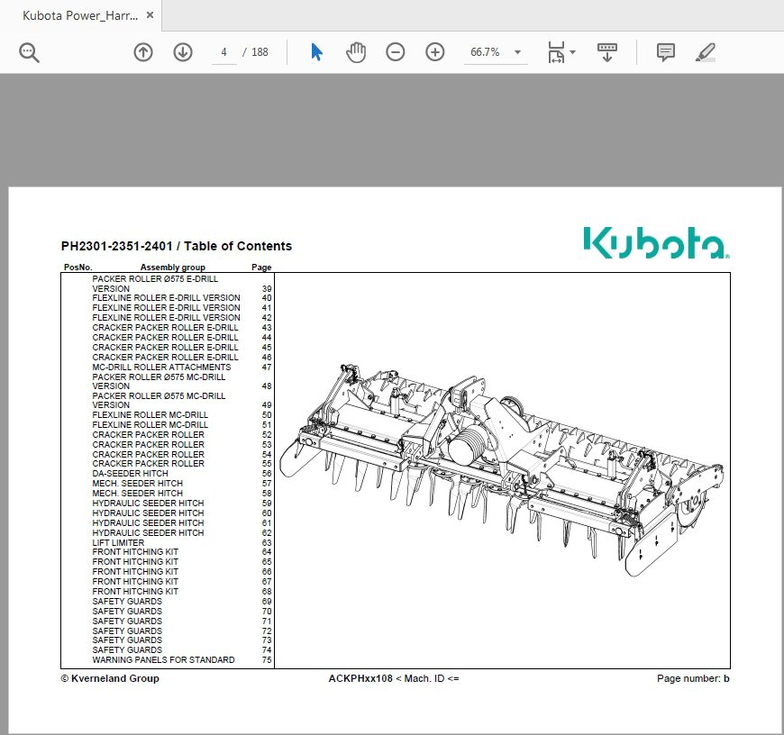This screenshot has height=735, width=784.
Task: Go to previous page using up arrow icon
Action: [142, 52]
